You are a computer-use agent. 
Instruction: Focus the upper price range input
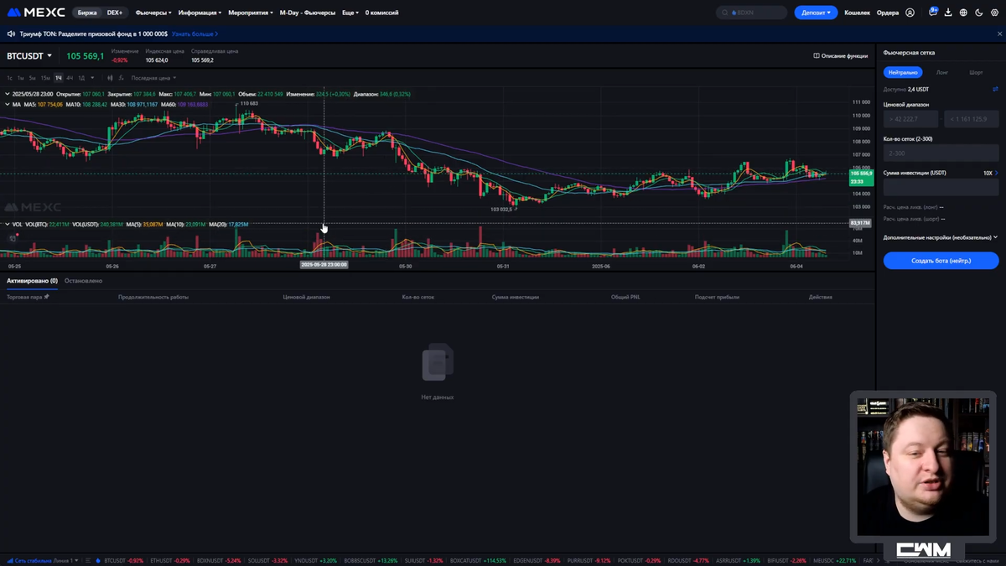pos(972,119)
